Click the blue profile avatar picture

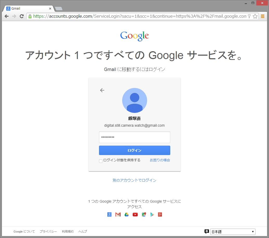point(135,100)
